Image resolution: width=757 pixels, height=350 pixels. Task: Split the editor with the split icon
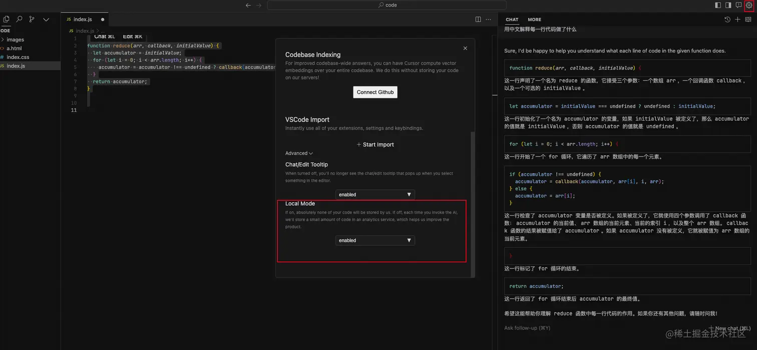click(478, 19)
